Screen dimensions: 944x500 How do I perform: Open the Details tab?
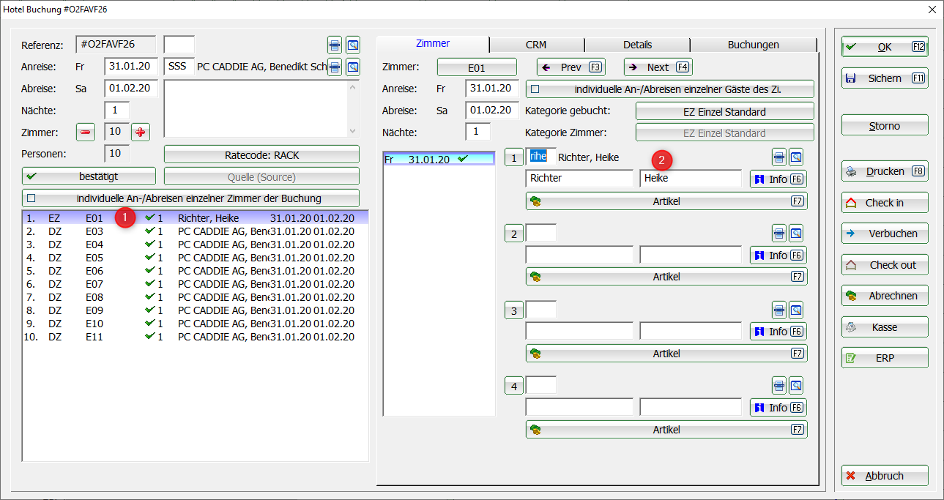click(x=638, y=45)
